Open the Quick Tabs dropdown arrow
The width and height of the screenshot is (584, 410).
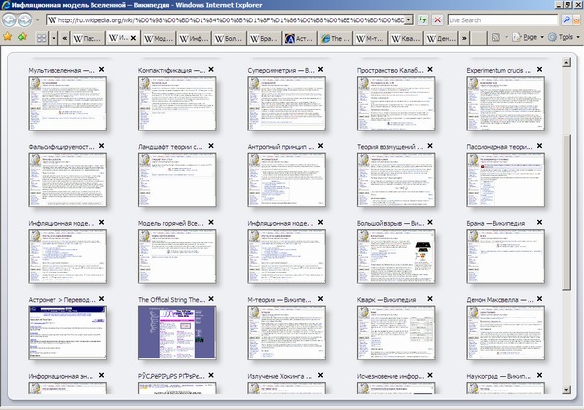click(x=54, y=38)
